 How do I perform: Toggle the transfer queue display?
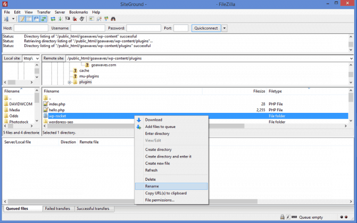tap(43, 19)
